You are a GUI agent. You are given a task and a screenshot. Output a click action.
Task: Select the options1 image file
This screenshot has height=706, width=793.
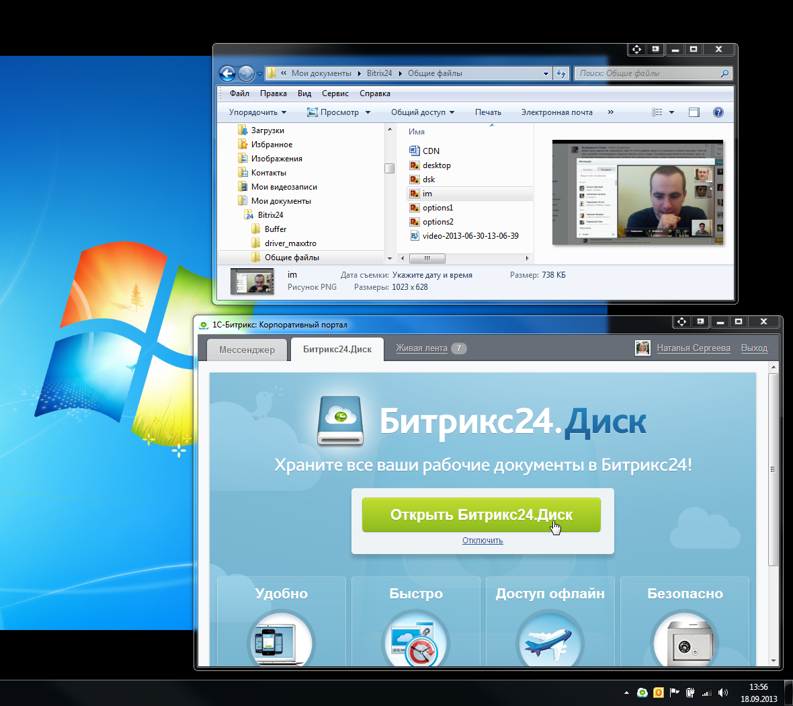click(x=431, y=208)
